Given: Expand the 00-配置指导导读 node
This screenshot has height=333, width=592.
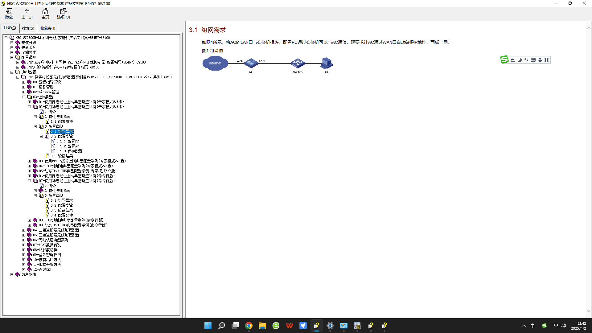Looking at the screenshot, I should click(24, 82).
